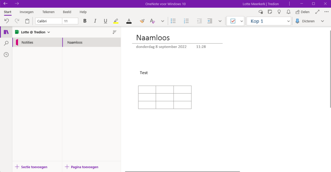Share the notebook with Delen
This screenshot has width=331, height=172.
tap(303, 12)
